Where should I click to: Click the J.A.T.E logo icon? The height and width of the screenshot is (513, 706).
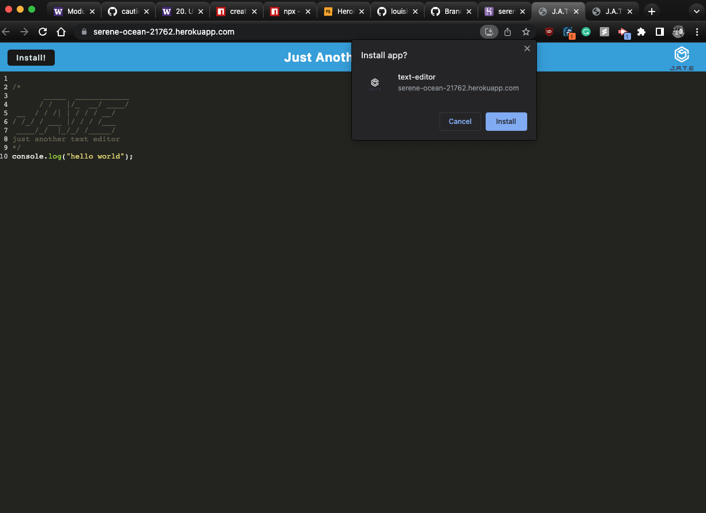coord(681,55)
